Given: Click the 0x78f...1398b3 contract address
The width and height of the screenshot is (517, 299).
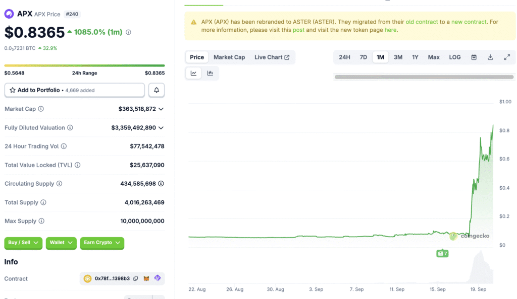Looking at the screenshot, I should click(112, 278).
